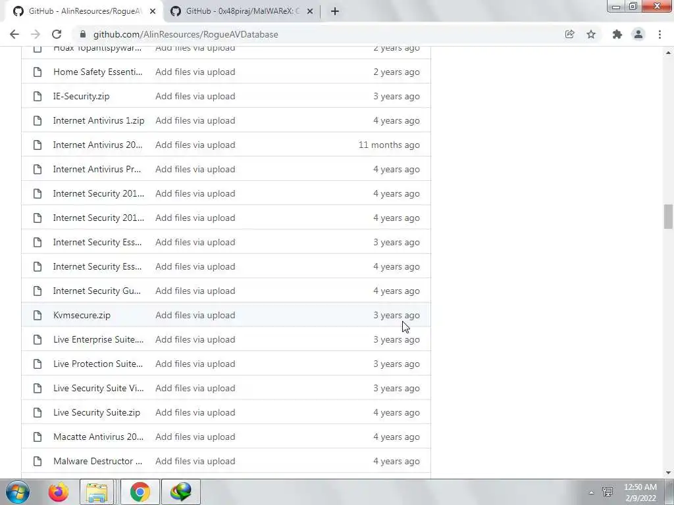Viewport: 674px width, 505px height.
Task: Show hidden system tray icons
Action: pyautogui.click(x=591, y=493)
